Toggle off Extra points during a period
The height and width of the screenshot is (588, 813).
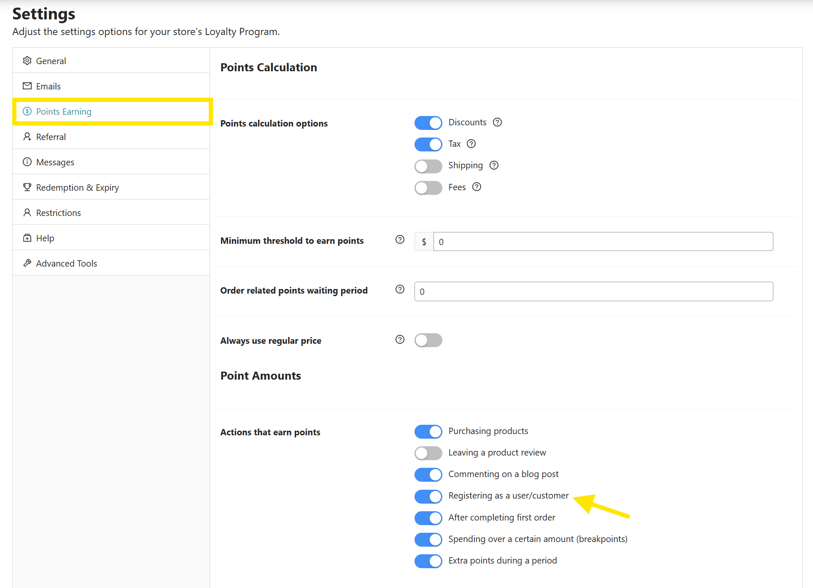(428, 561)
